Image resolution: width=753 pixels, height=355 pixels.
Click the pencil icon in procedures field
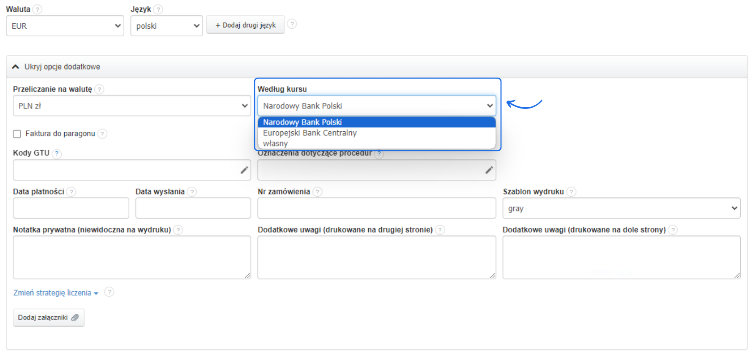click(489, 170)
